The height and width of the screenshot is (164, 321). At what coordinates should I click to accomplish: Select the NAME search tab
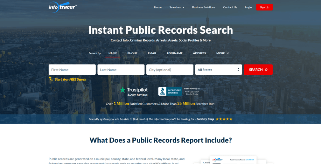point(113,53)
